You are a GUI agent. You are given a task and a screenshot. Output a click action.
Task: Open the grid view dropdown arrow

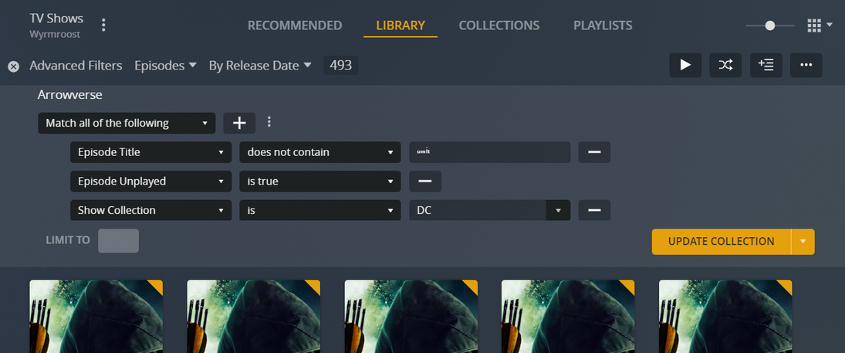coord(830,25)
